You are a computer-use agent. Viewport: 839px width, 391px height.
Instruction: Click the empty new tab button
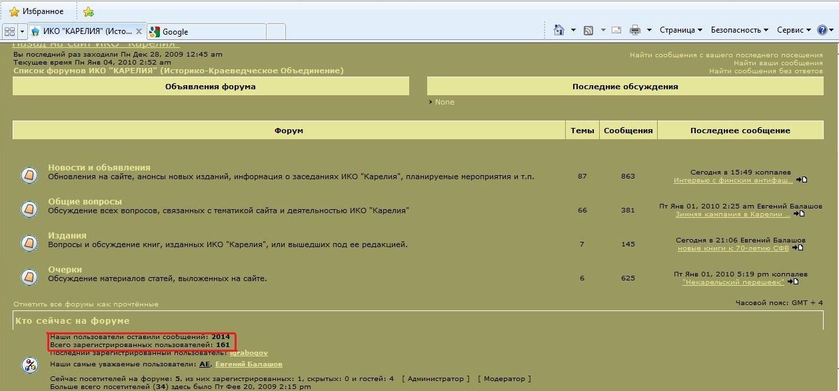[276, 31]
